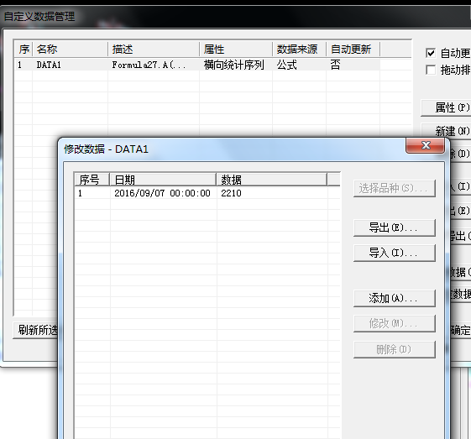Click the 描述 column header
The height and width of the screenshot is (439, 471).
point(154,50)
